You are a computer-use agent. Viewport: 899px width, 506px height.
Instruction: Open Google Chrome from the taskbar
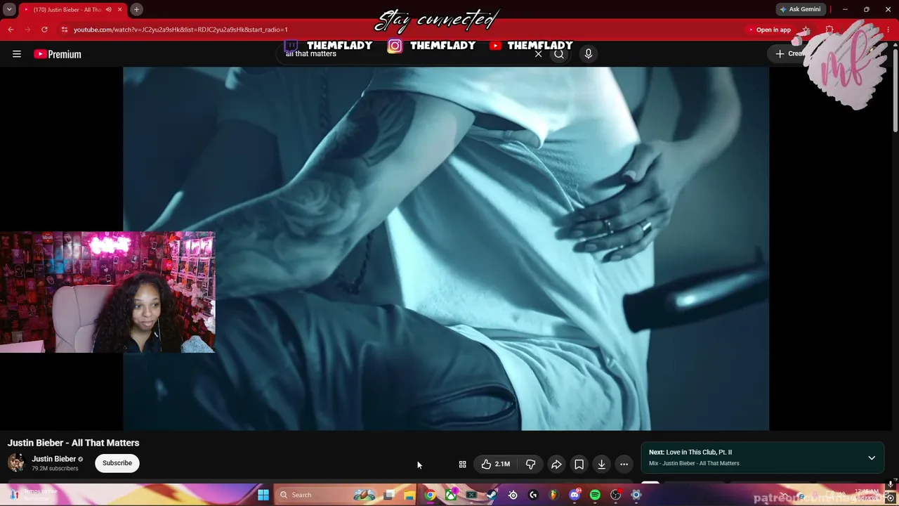(430, 495)
